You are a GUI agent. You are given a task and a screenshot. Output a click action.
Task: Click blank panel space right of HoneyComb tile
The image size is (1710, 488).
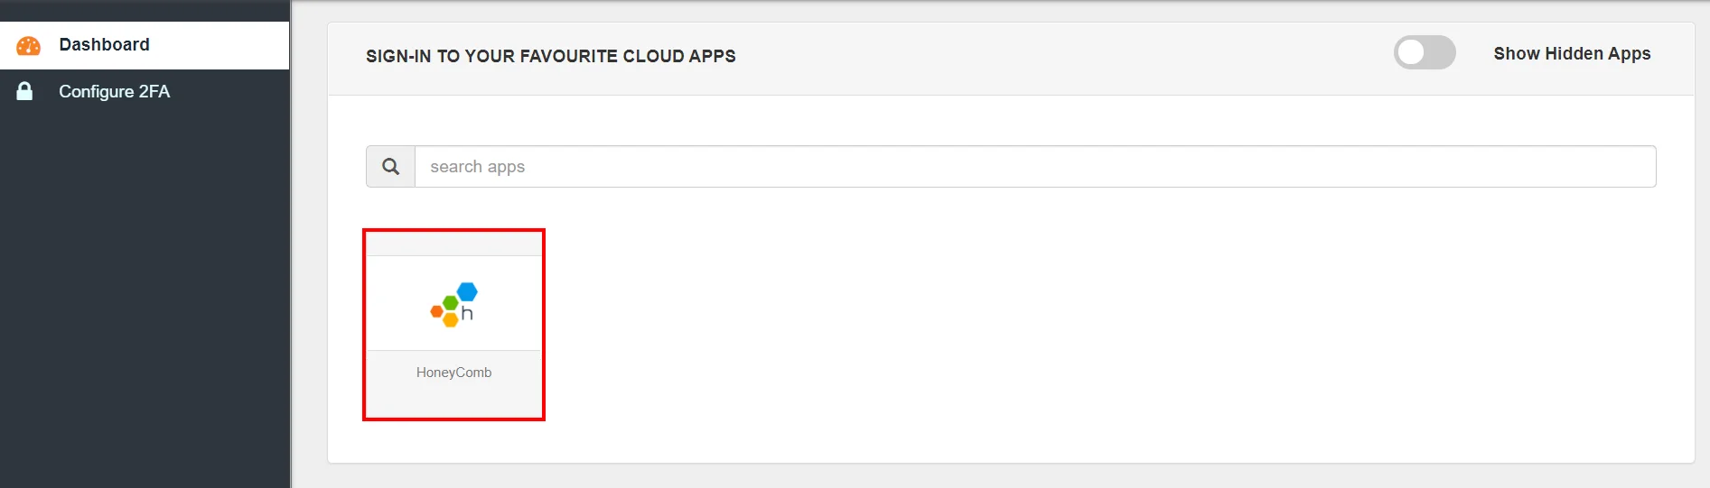point(994,325)
